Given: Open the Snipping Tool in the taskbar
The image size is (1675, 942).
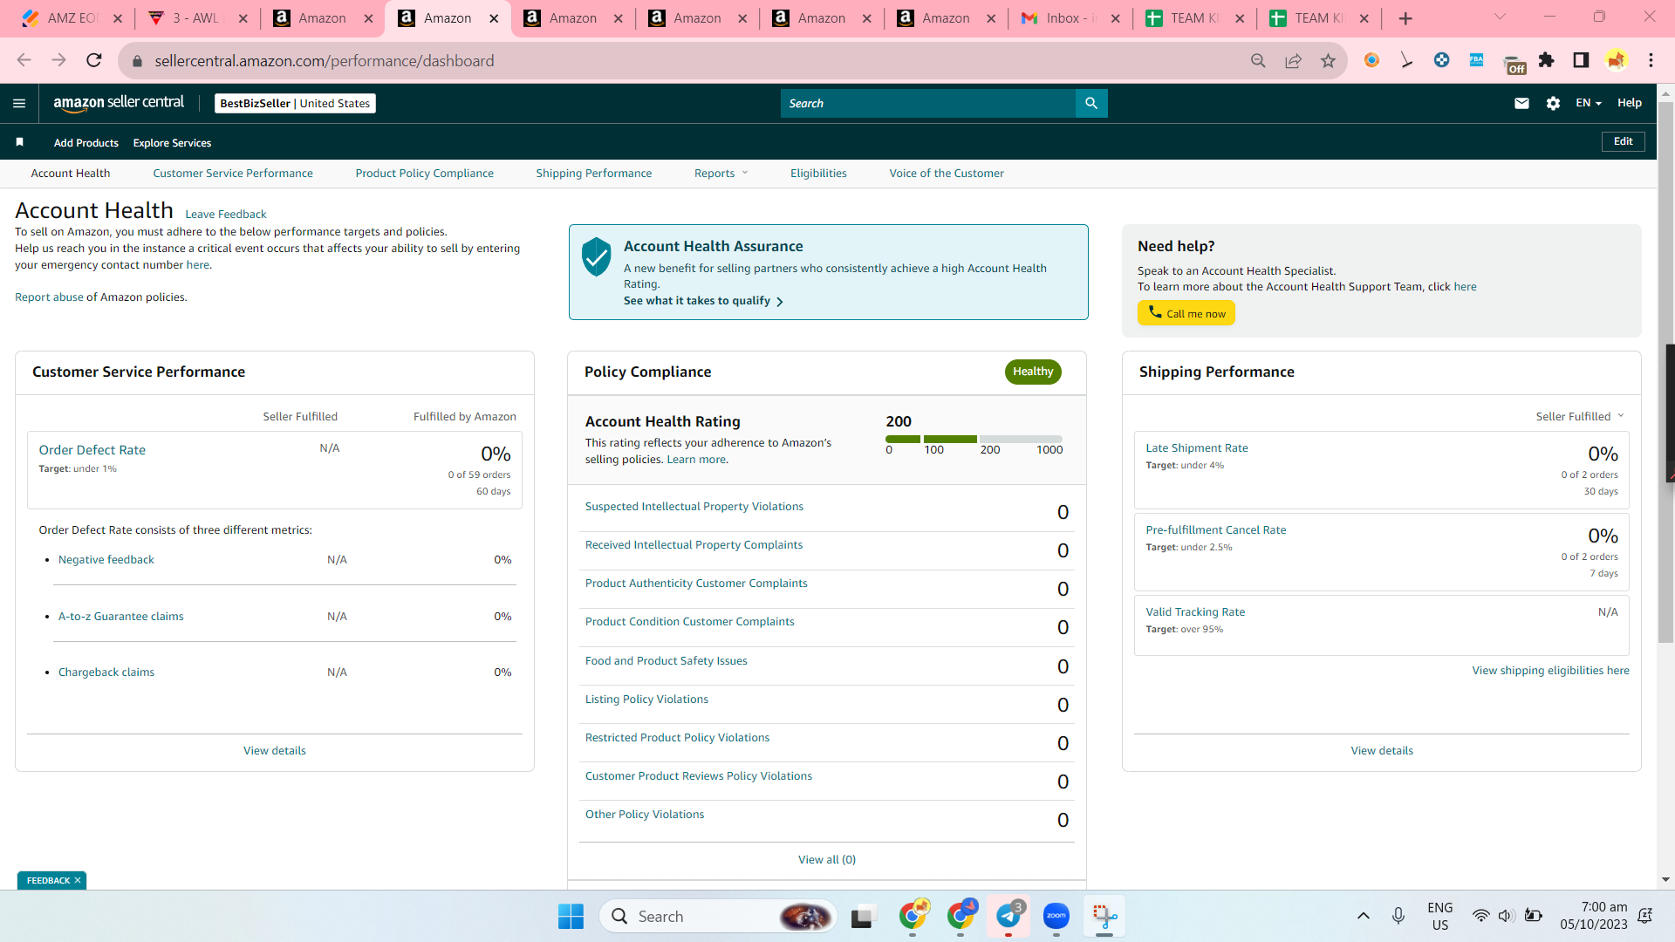Looking at the screenshot, I should click(1104, 916).
